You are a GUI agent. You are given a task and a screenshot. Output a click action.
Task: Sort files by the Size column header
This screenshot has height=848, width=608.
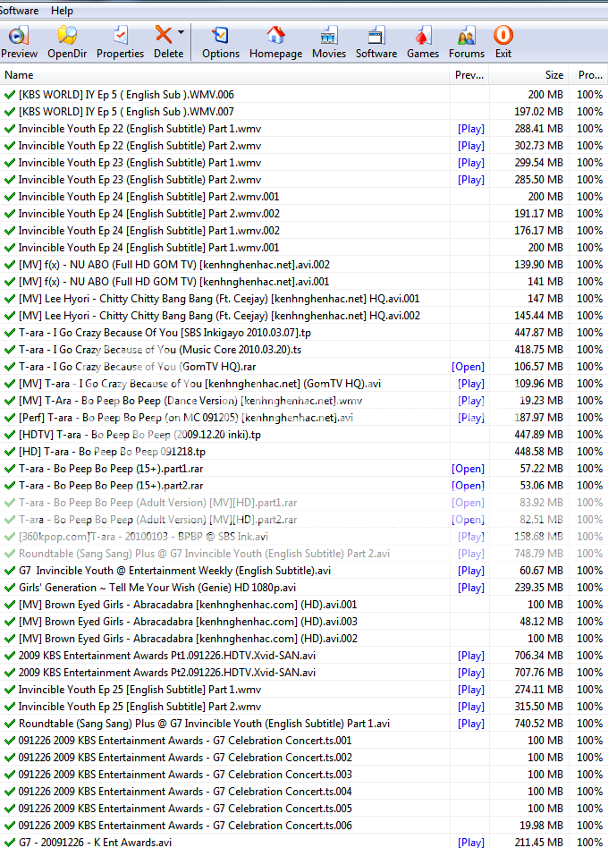554,75
